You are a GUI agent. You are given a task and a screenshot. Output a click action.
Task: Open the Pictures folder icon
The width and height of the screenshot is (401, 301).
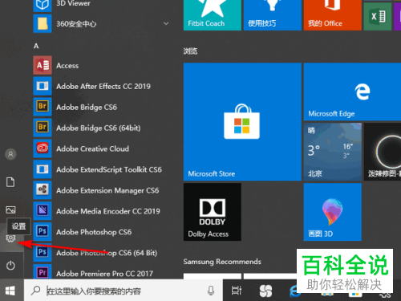[x=10, y=209]
